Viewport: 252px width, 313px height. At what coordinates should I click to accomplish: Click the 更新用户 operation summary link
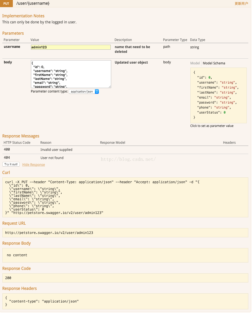pyautogui.click(x=241, y=3)
